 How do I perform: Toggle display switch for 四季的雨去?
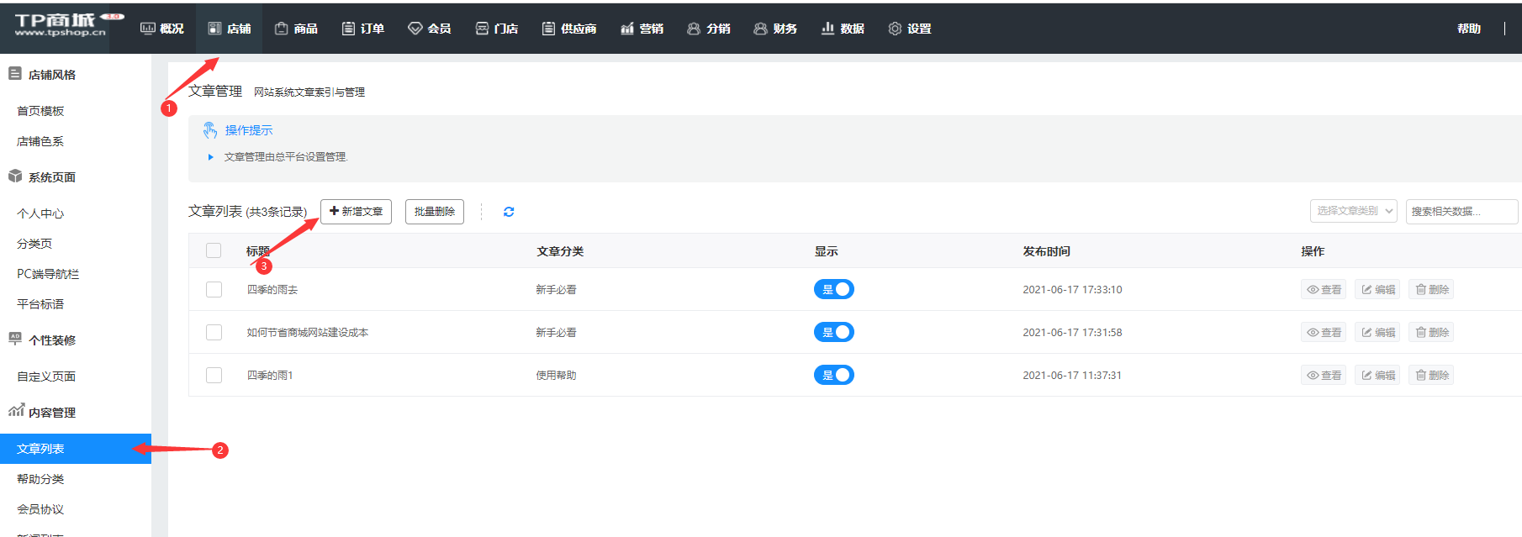point(833,290)
